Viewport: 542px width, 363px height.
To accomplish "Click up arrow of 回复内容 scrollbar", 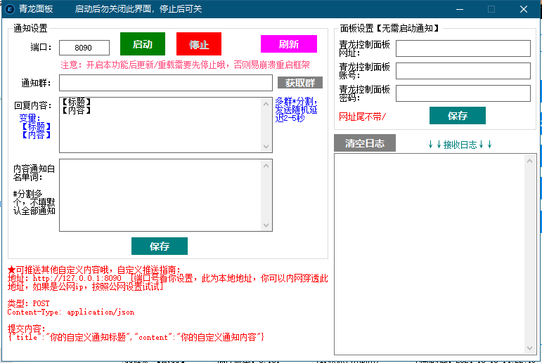I will pos(266,104).
